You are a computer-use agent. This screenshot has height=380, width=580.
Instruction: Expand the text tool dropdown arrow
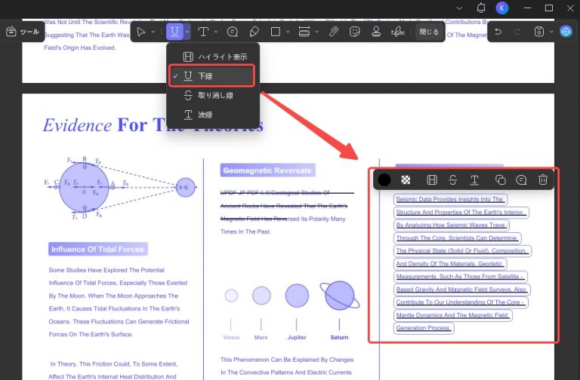point(216,32)
